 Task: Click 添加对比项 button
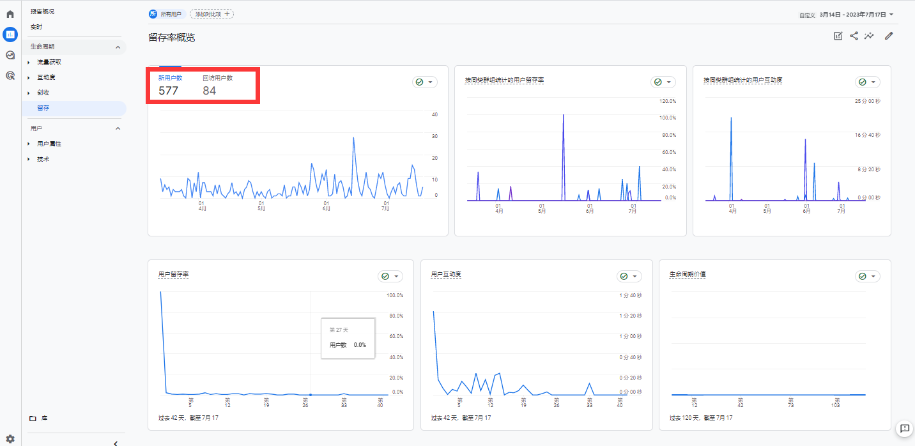[212, 14]
